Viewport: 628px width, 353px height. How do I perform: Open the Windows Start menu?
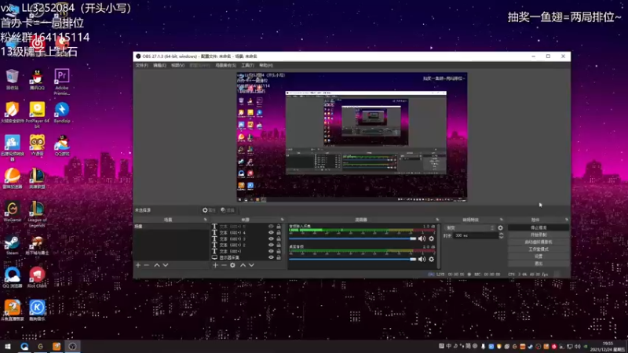coord(8,347)
